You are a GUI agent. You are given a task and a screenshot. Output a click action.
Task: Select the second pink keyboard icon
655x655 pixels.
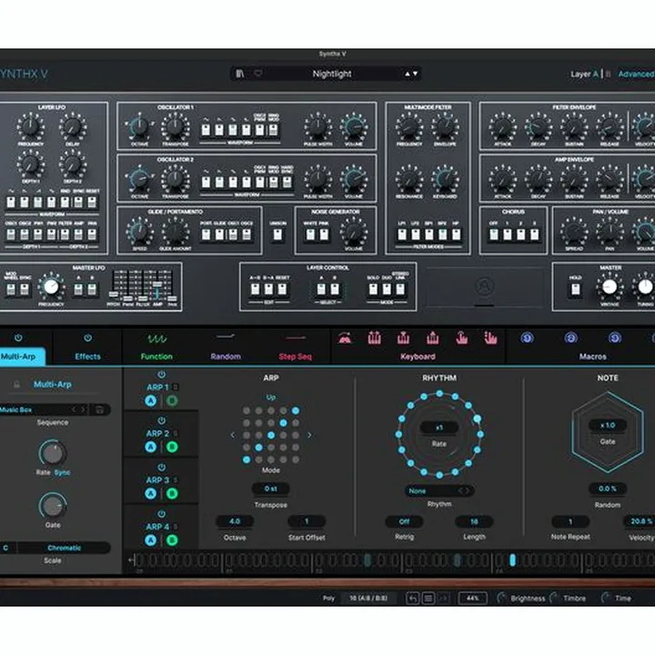[374, 338]
